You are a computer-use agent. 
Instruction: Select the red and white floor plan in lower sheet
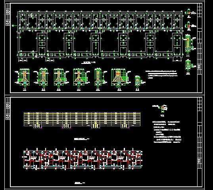pyautogui.click(x=83, y=159)
